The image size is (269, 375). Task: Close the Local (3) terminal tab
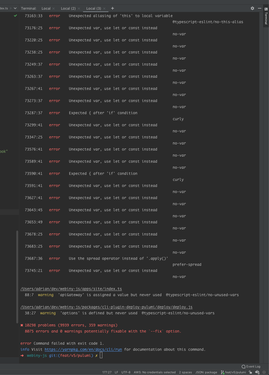tap(104, 9)
